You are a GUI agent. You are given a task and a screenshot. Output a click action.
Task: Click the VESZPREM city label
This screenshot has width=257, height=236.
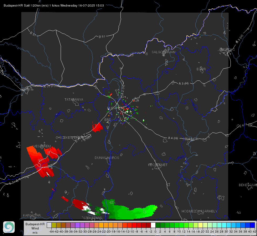[42, 146]
